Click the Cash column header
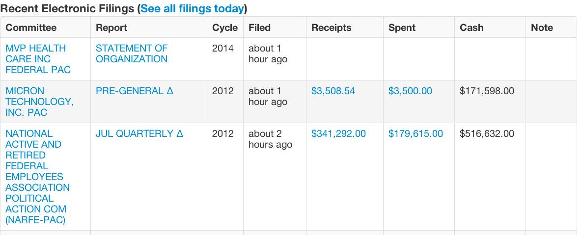The image size is (582, 235). pyautogui.click(x=471, y=27)
